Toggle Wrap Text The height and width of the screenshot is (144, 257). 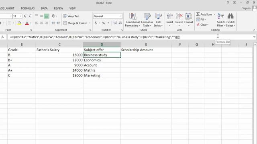[x=71, y=16]
